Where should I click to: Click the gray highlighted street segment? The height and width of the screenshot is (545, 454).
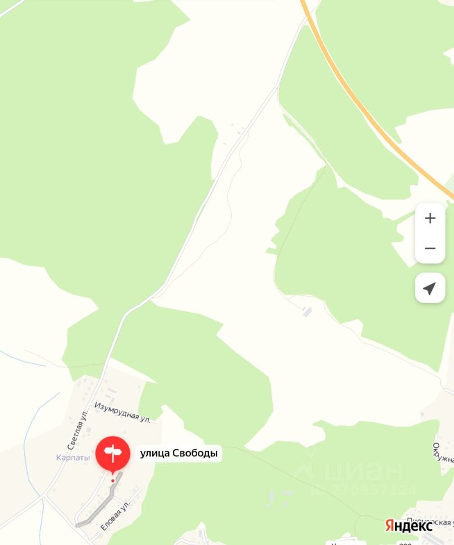(x=99, y=501)
